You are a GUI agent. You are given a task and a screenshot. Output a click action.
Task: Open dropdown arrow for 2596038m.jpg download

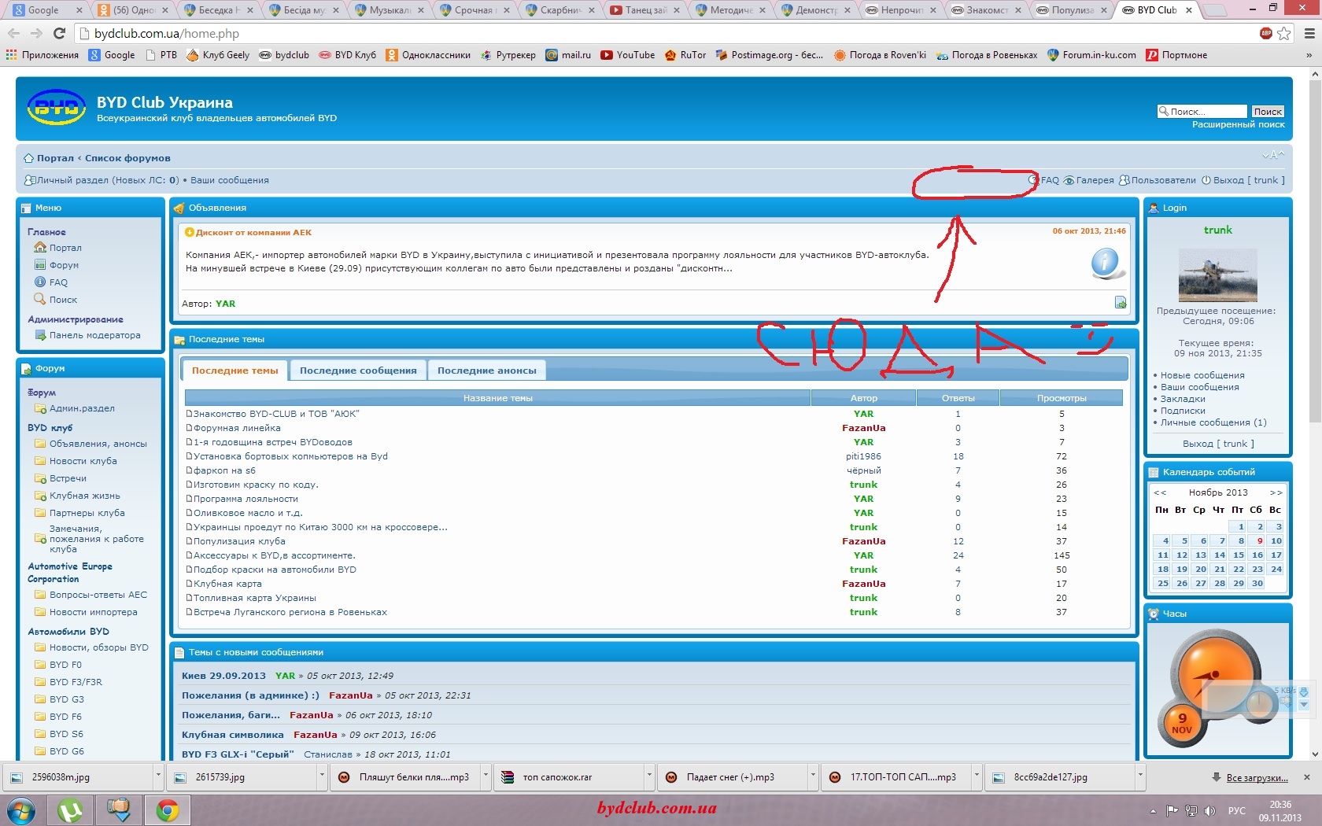(x=158, y=776)
